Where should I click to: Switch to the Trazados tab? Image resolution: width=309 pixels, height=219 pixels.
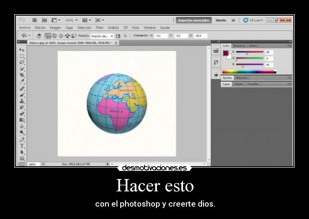(253, 84)
